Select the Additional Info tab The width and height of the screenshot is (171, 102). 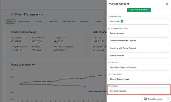pos(69,22)
